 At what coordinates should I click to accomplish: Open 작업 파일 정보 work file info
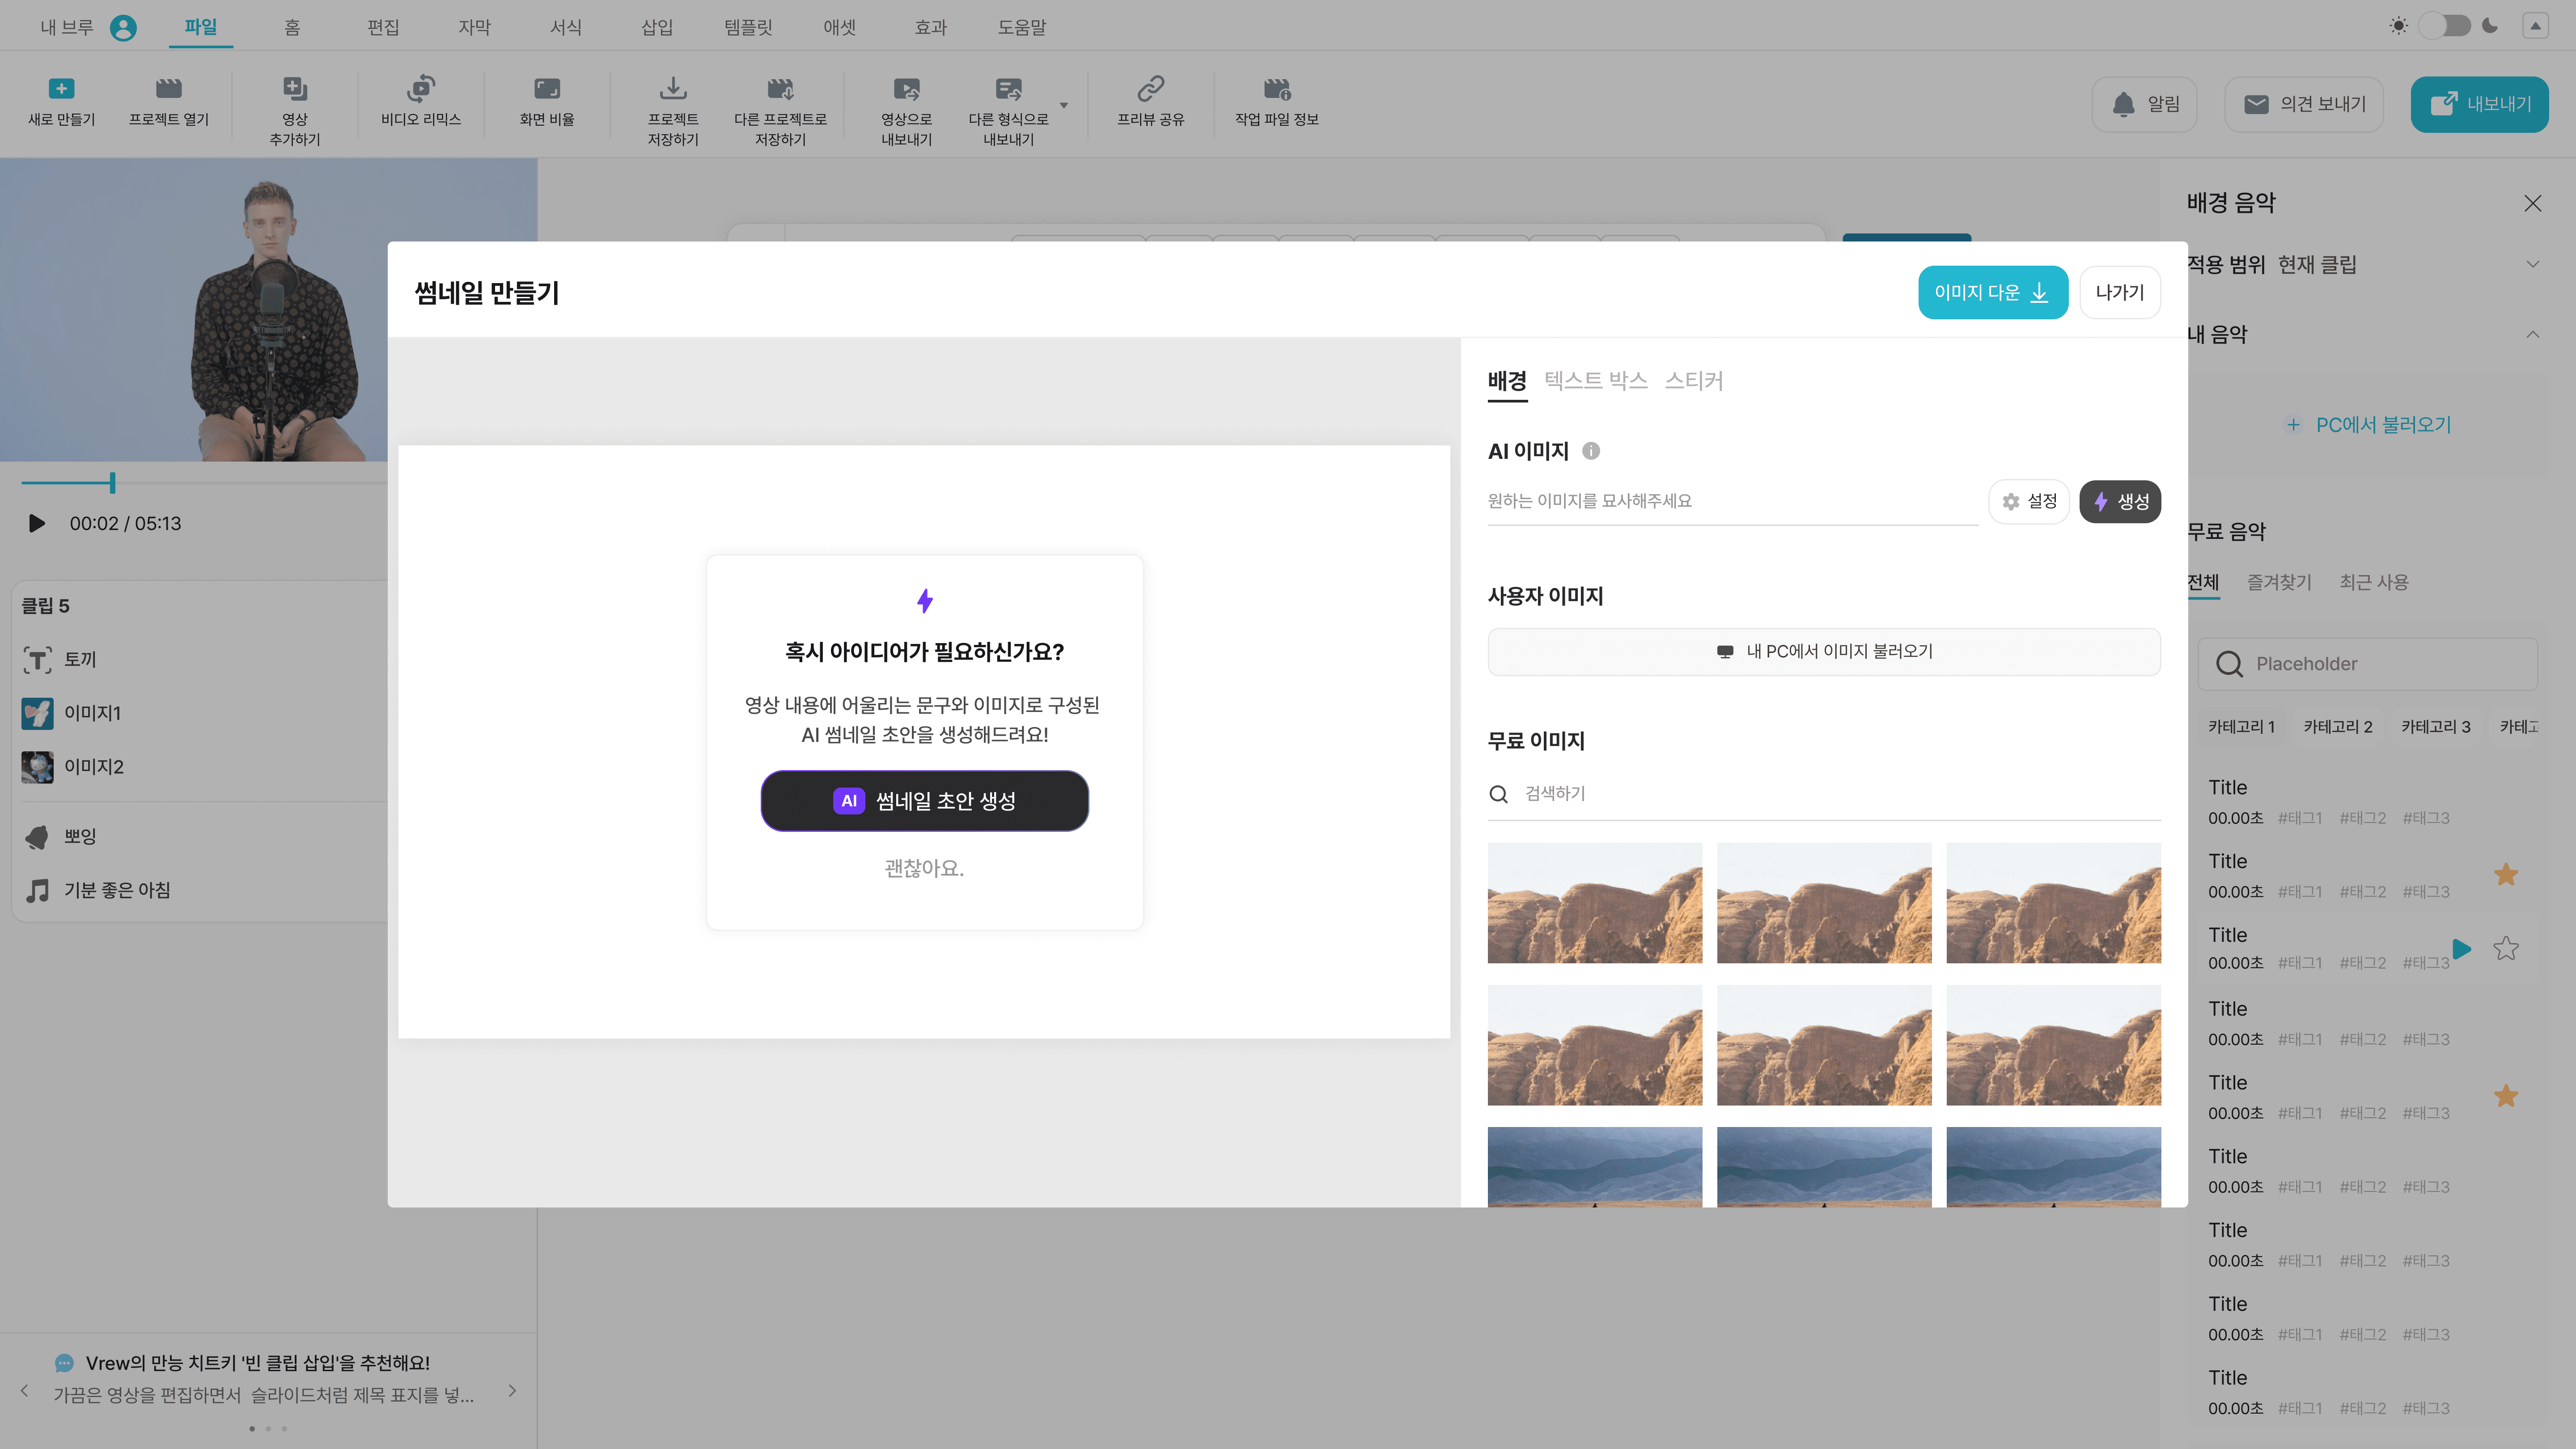pos(1276,89)
